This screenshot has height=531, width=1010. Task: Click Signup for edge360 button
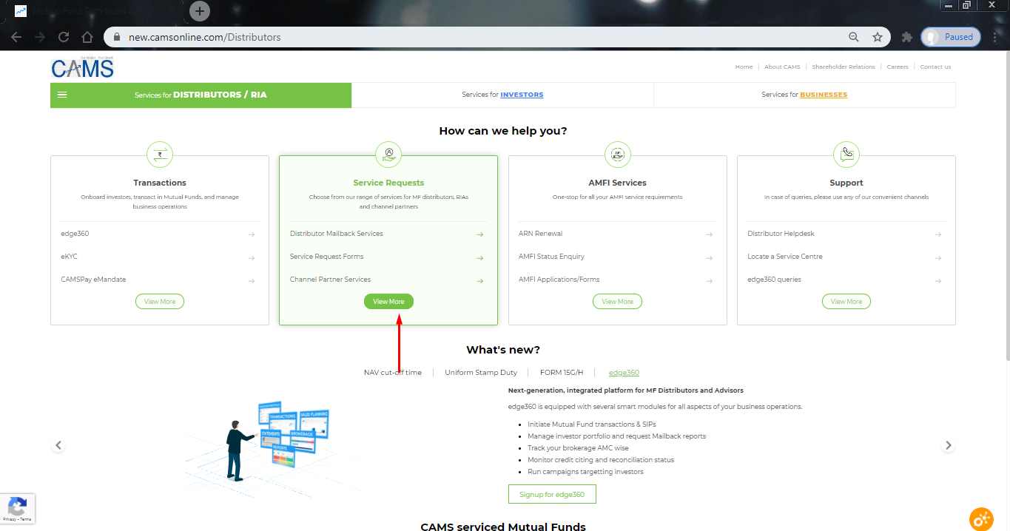click(552, 494)
